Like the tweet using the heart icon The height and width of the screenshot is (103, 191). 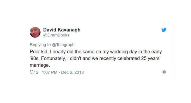[32, 72]
